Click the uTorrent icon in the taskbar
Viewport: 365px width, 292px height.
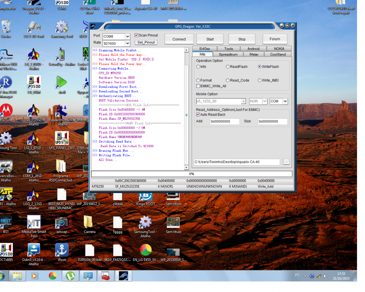pos(70,276)
